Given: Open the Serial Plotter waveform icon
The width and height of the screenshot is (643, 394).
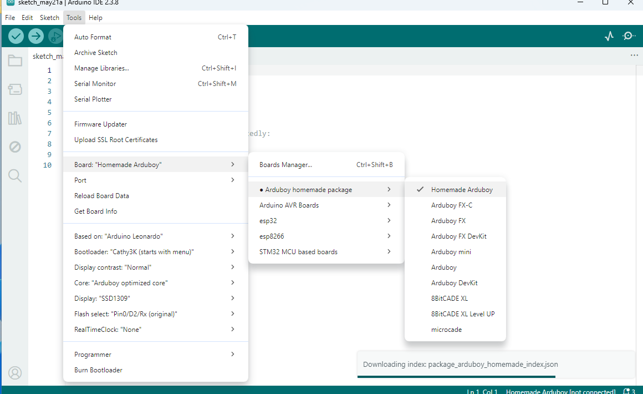Looking at the screenshot, I should coord(609,36).
